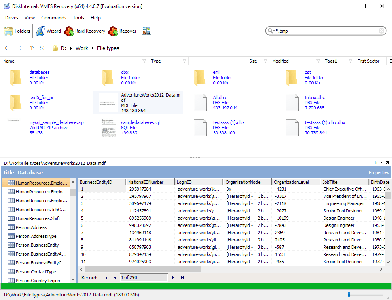Jump to the first record
Viewport: 392px width, 300px height.
(x=106, y=277)
